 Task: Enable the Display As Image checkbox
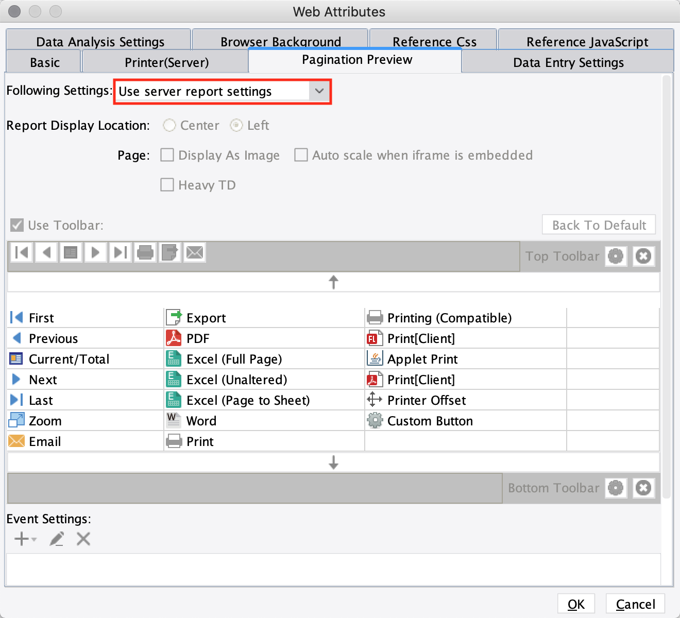pos(167,155)
